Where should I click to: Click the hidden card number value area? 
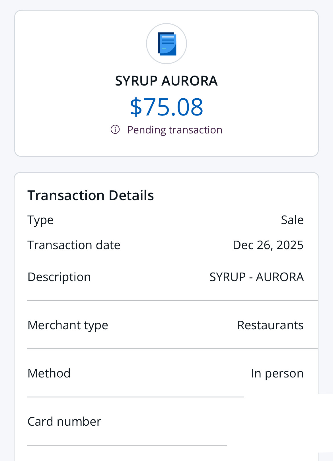click(273, 422)
